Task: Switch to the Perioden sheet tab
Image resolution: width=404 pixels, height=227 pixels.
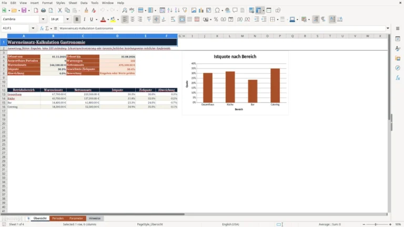Action: [x=58, y=218]
